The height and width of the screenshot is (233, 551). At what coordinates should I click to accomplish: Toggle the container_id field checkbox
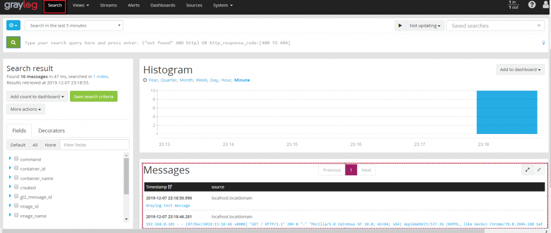tap(16, 168)
